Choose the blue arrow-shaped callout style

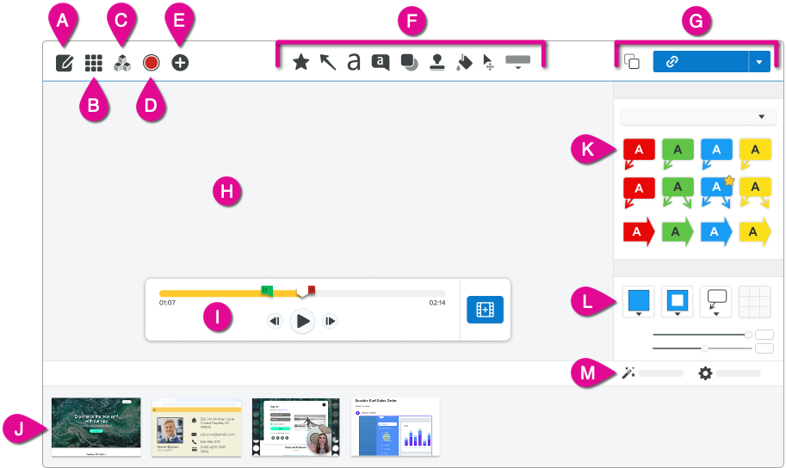pyautogui.click(x=716, y=231)
